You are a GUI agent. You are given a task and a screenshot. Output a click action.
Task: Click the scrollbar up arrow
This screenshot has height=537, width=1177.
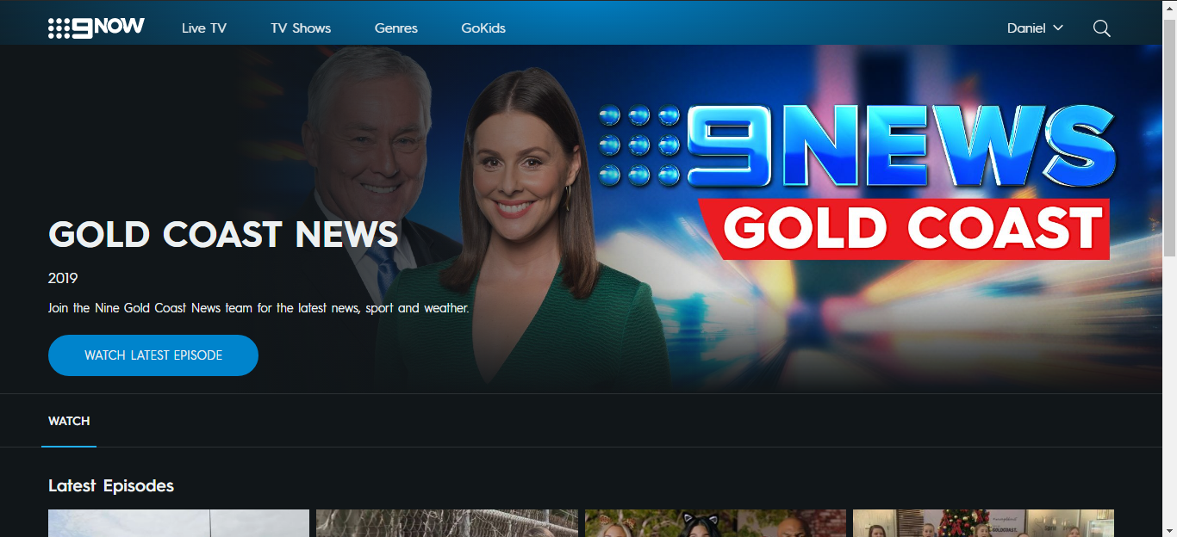1169,7
